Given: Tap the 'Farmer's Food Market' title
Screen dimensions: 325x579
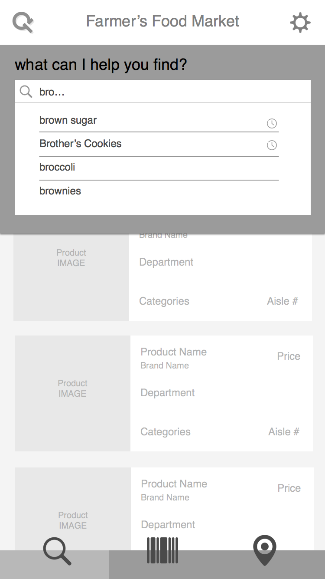Looking at the screenshot, I should 162,21.
